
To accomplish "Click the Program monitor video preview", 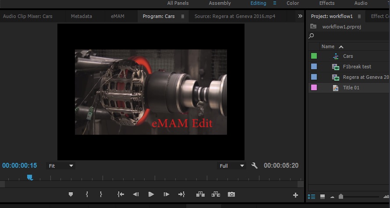I will pyautogui.click(x=151, y=92).
